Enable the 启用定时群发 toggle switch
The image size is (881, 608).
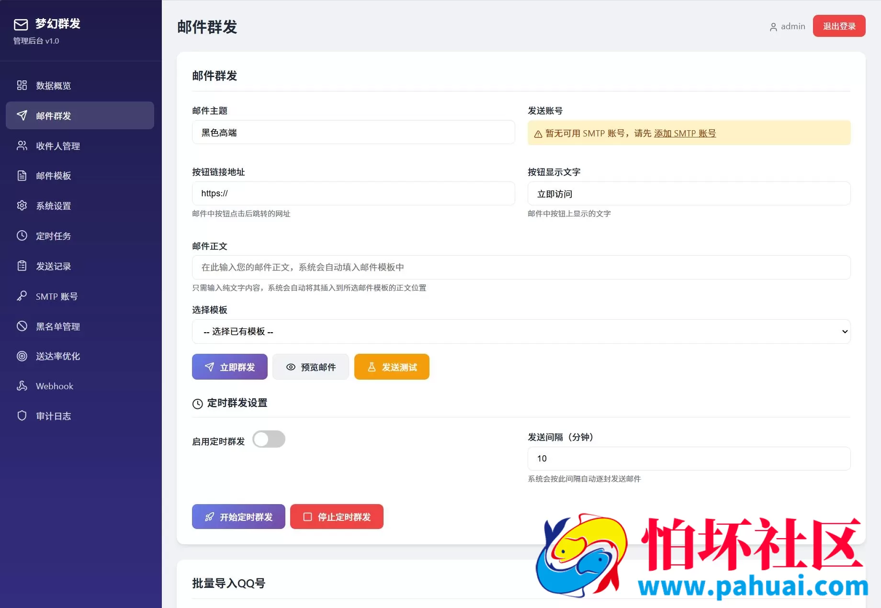tap(269, 439)
